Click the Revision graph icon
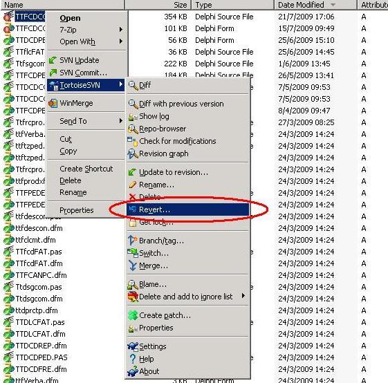Image resolution: width=388 pixels, height=383 pixels. (x=133, y=154)
